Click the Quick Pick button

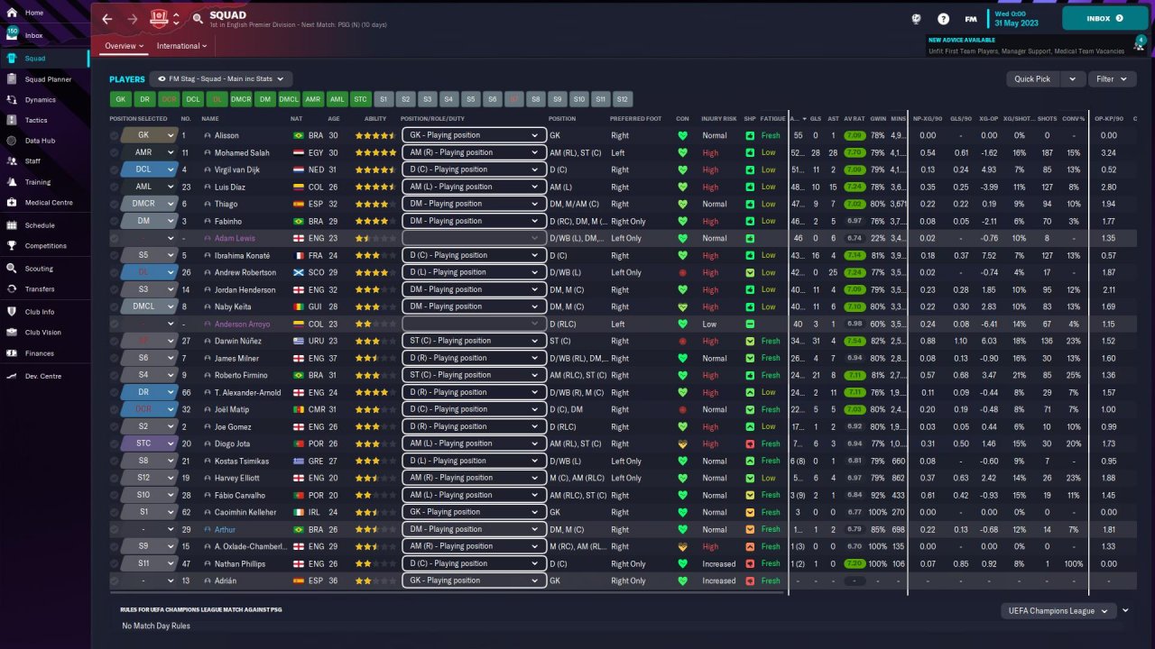tap(1032, 79)
